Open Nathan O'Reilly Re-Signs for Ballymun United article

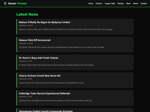pyautogui.click(x=44, y=22)
